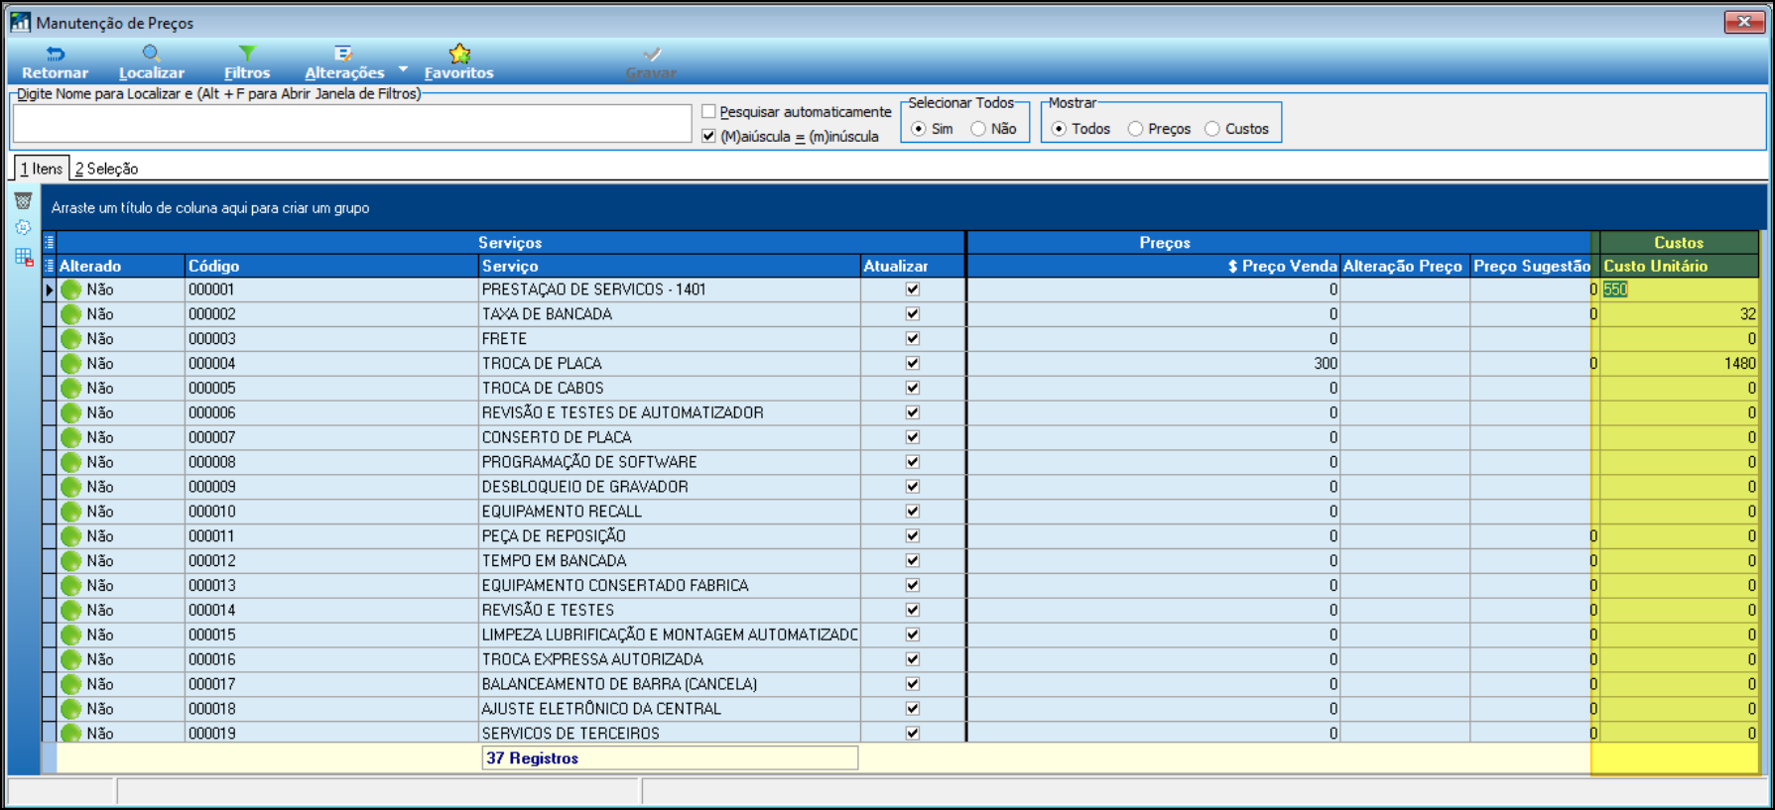Click green status icon of row 000001
Image resolution: width=1775 pixels, height=810 pixels.
70,289
